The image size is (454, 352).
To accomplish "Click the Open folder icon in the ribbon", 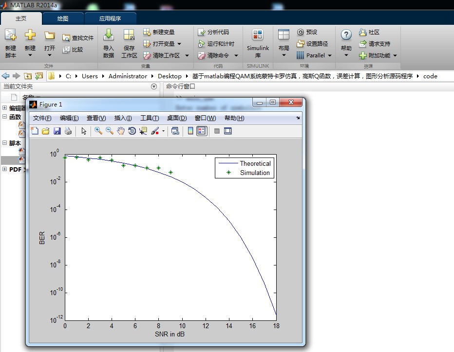I will click(50, 35).
